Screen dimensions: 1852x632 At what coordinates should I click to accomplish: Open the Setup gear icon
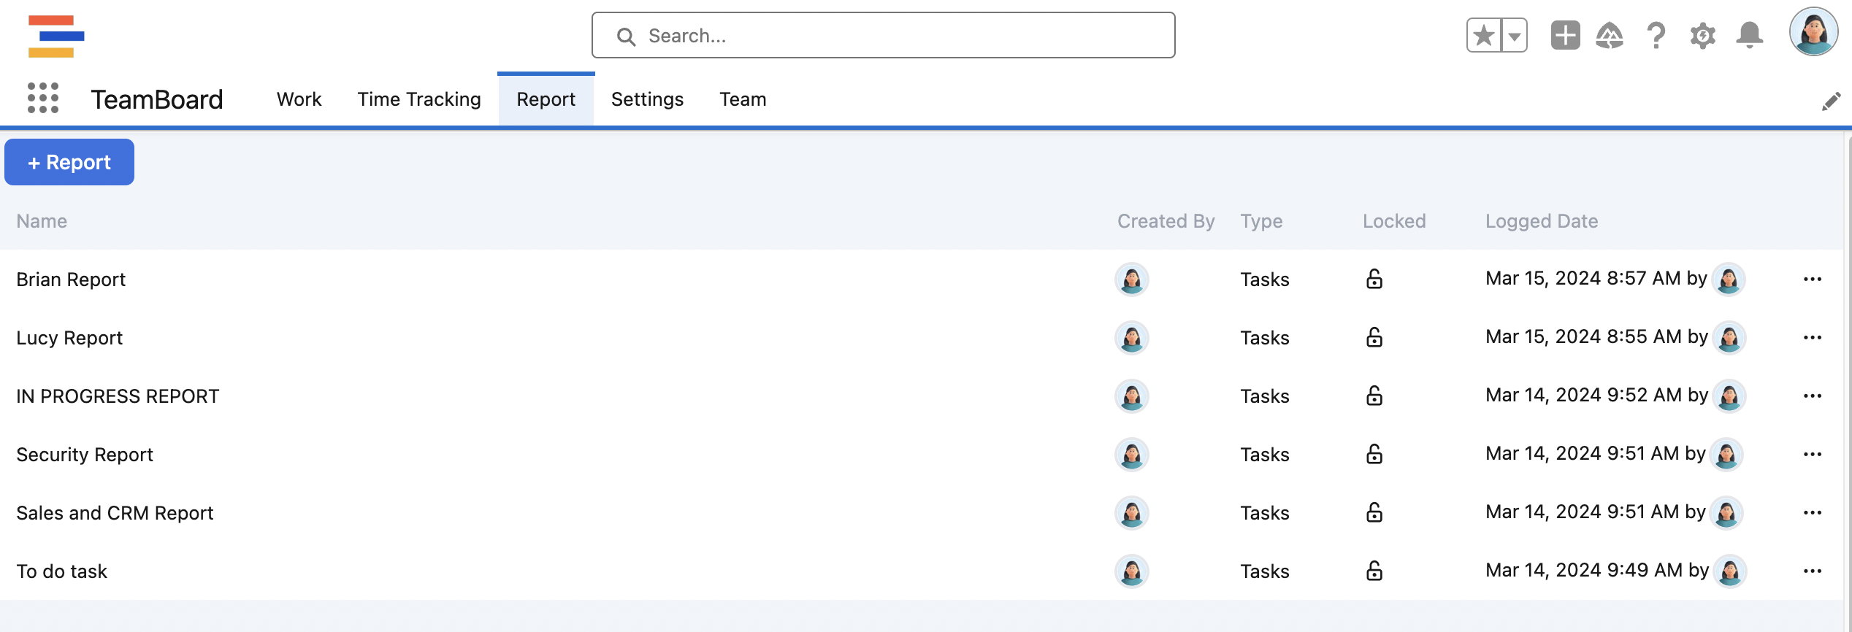point(1702,36)
